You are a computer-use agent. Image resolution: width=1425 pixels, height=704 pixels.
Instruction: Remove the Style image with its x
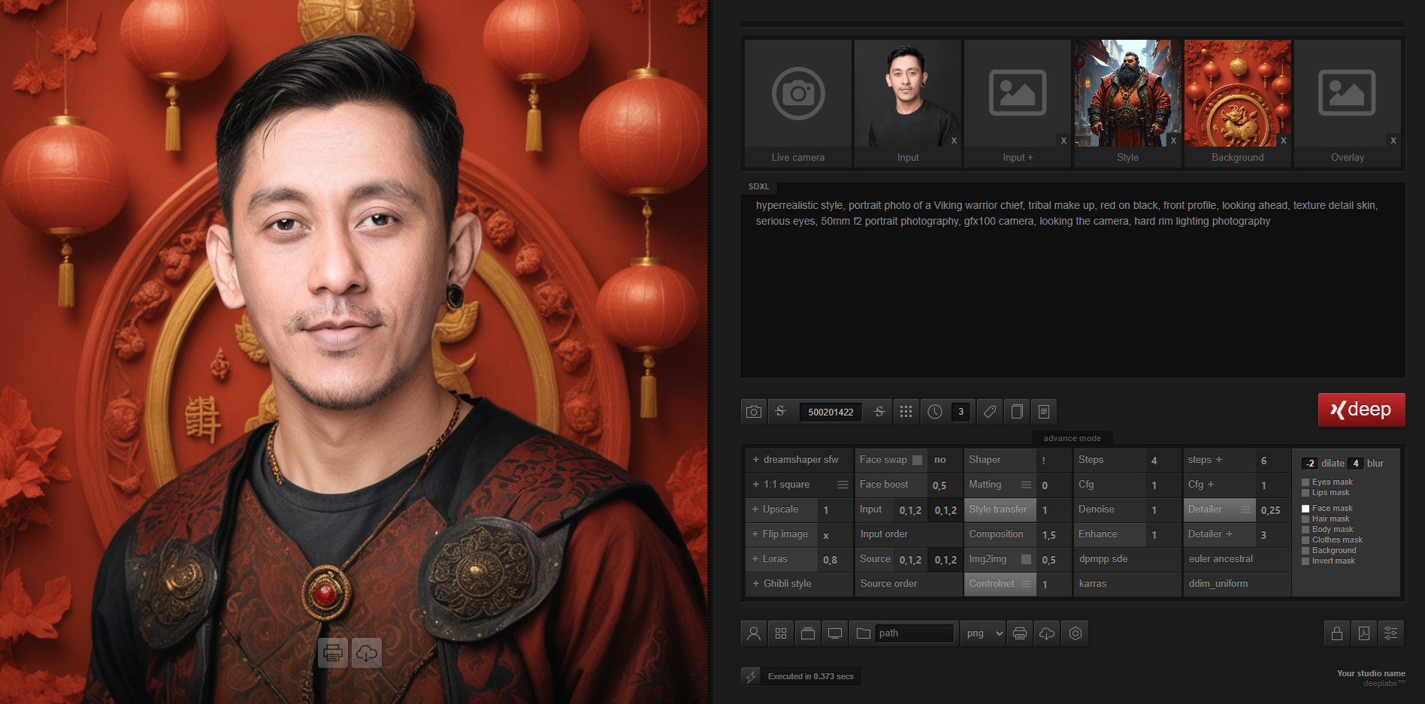[1173, 140]
